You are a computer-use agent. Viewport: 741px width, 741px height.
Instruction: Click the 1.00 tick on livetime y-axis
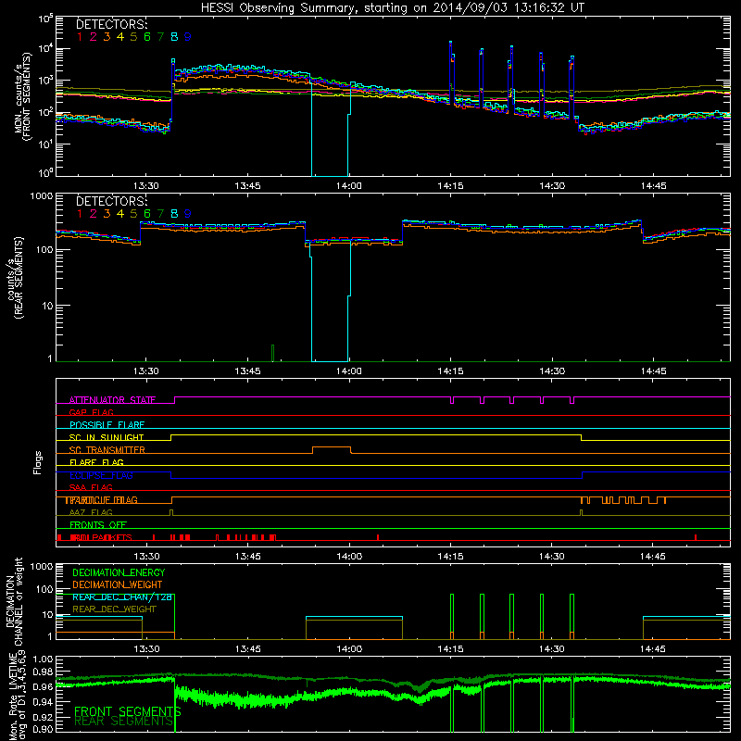[43, 659]
